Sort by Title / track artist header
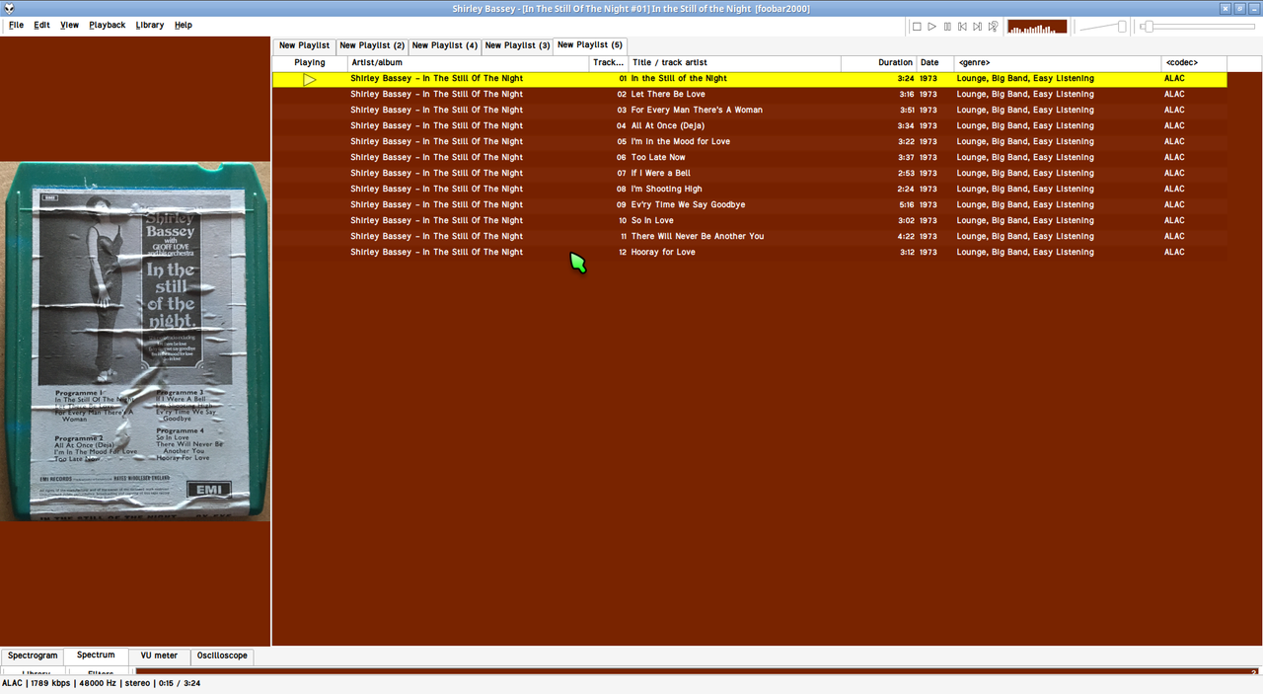The height and width of the screenshot is (694, 1263). (735, 62)
